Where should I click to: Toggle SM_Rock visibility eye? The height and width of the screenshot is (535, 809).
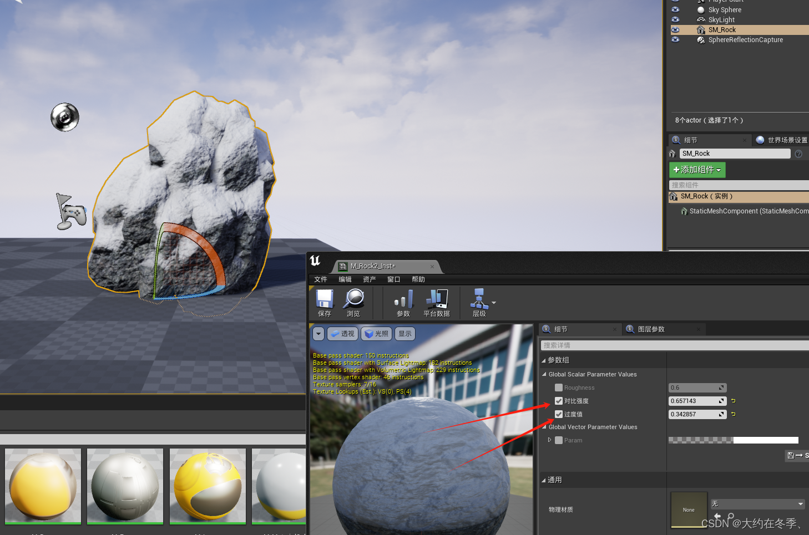[675, 30]
